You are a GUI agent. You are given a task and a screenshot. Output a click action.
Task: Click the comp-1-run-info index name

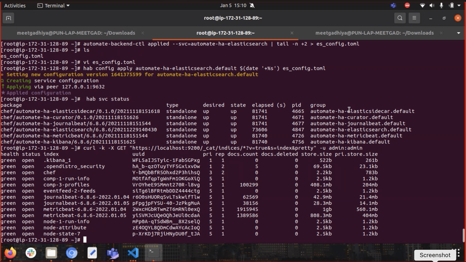66,179
